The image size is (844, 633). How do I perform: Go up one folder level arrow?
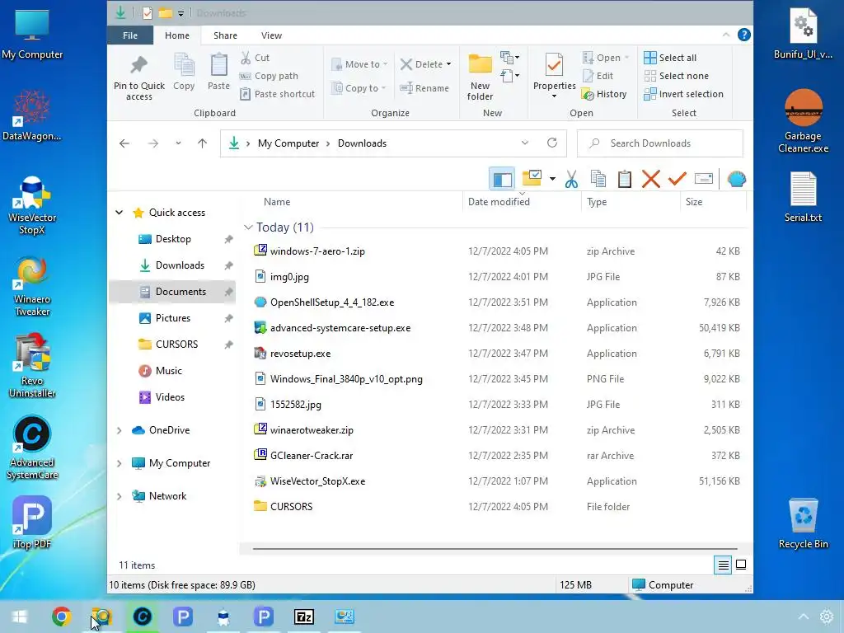pyautogui.click(x=203, y=143)
